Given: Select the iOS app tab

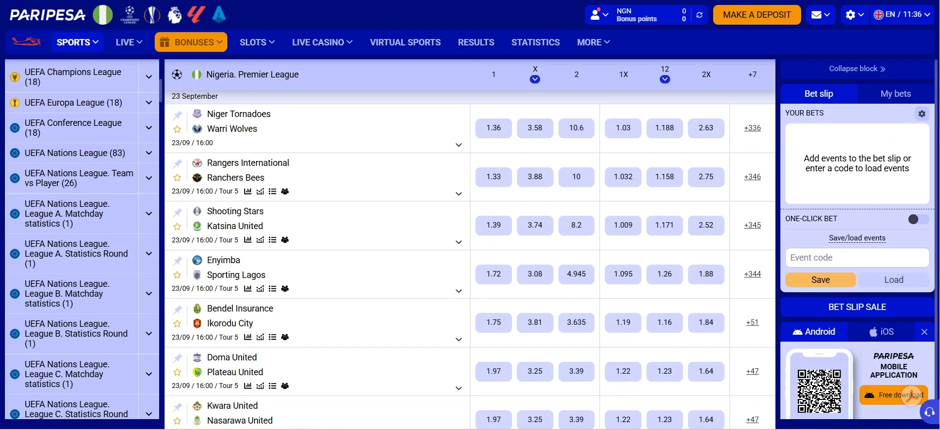Looking at the screenshot, I should [882, 332].
